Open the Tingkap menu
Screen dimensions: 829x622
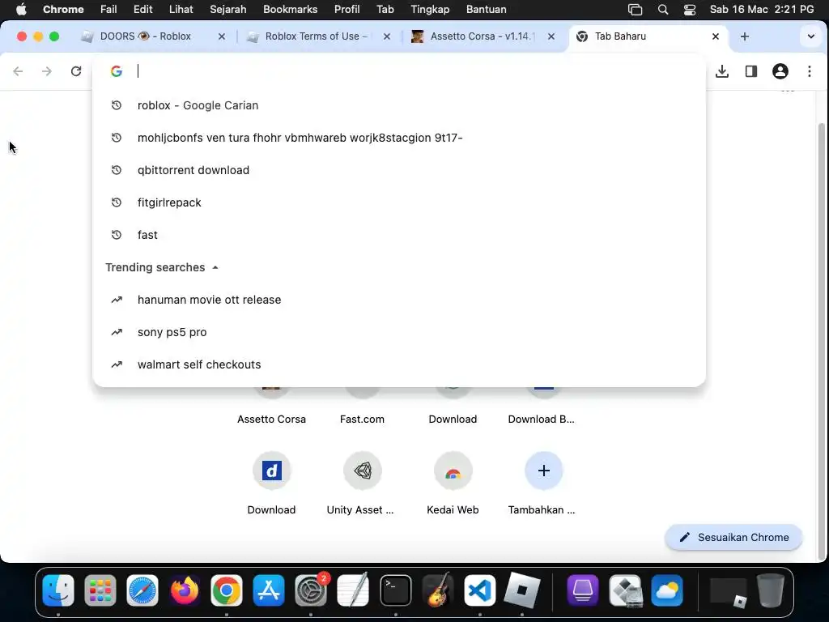pyautogui.click(x=430, y=9)
